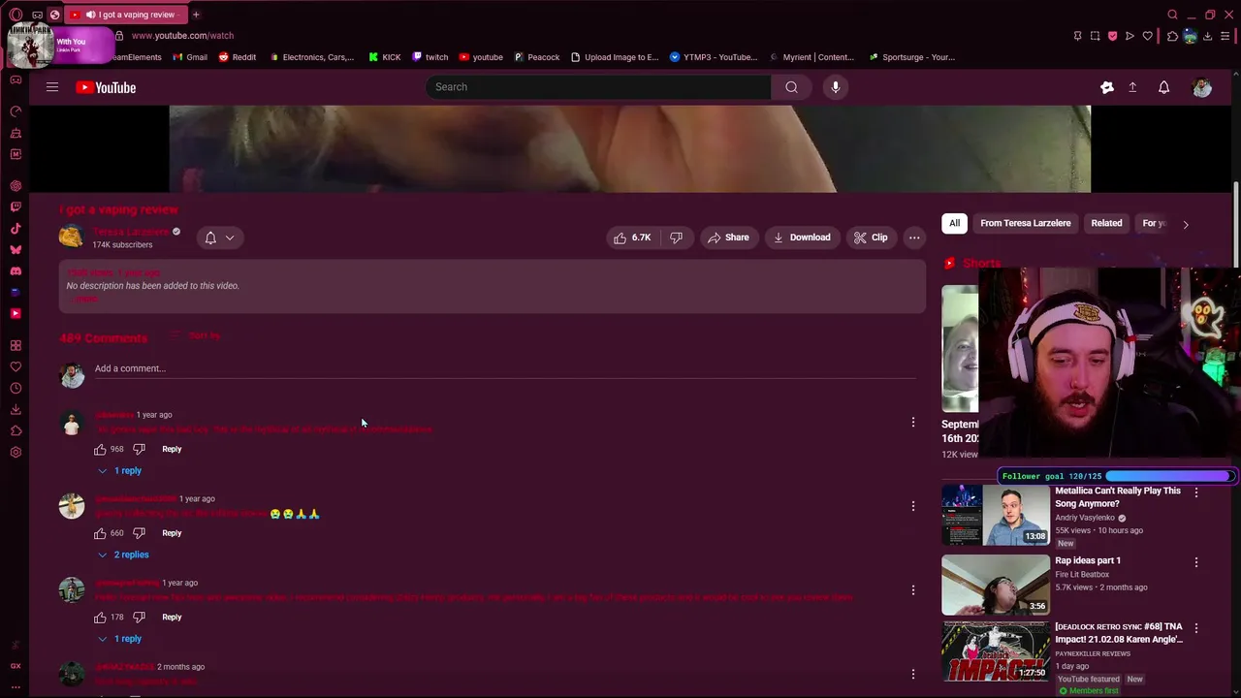
Task: Open Twitch in the Opera GX sidebar
Action: tap(16, 206)
